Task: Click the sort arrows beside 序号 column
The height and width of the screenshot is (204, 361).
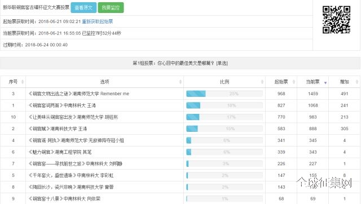Action: click(23, 82)
